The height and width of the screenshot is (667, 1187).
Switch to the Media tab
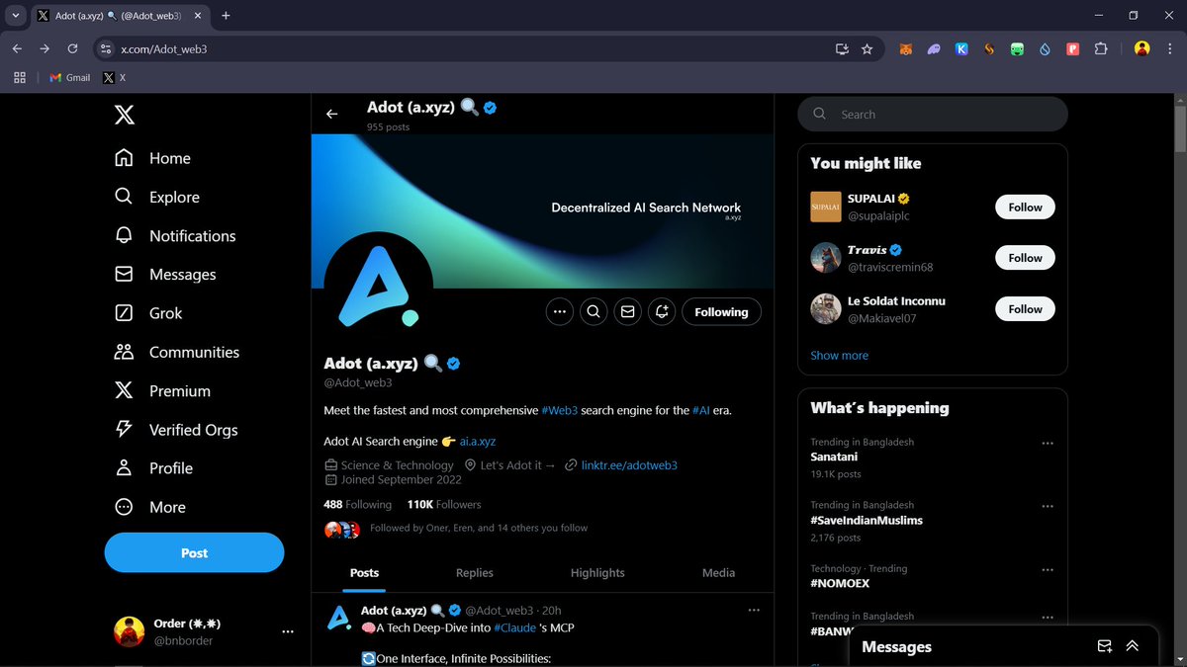coord(718,572)
